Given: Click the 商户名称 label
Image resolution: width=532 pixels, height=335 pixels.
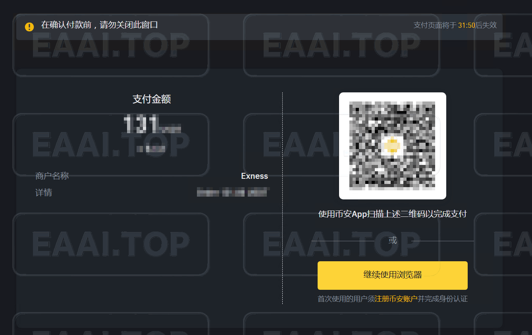Looking at the screenshot, I should click(x=52, y=176).
